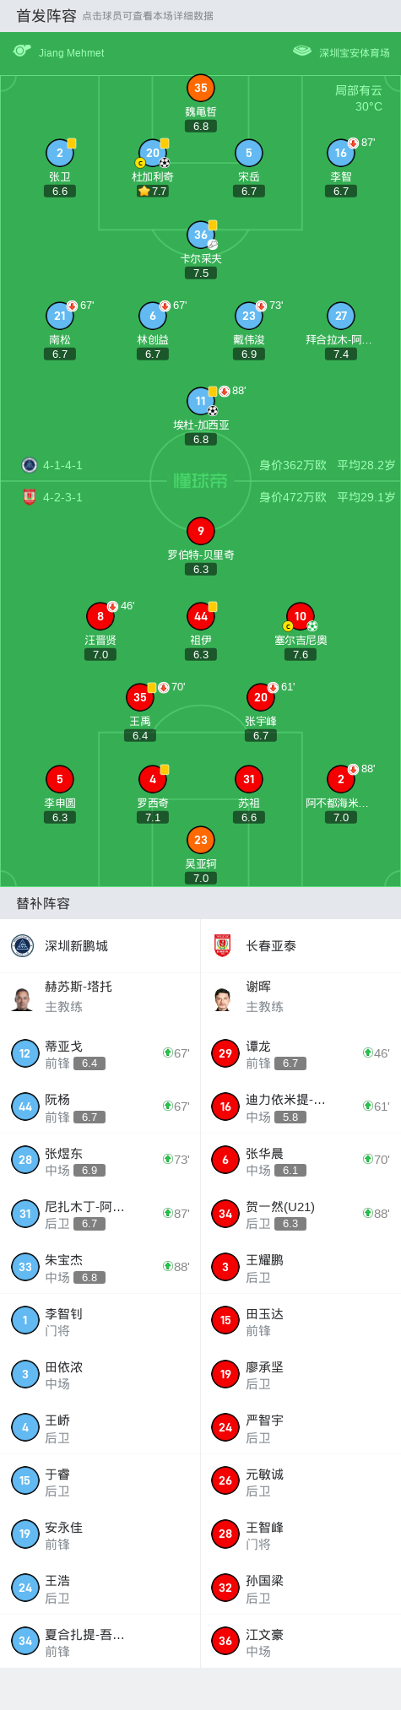The height and width of the screenshot is (1710, 401).
Task: Open substitute 蒂亚戈 number 12 row
Action: pyautogui.click(x=100, y=1053)
